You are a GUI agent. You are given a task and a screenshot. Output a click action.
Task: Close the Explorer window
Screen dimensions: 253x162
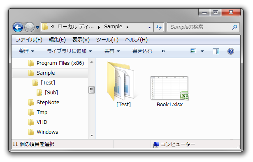click(x=231, y=13)
